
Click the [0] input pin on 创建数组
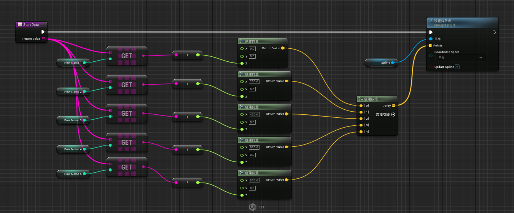(x=361, y=106)
